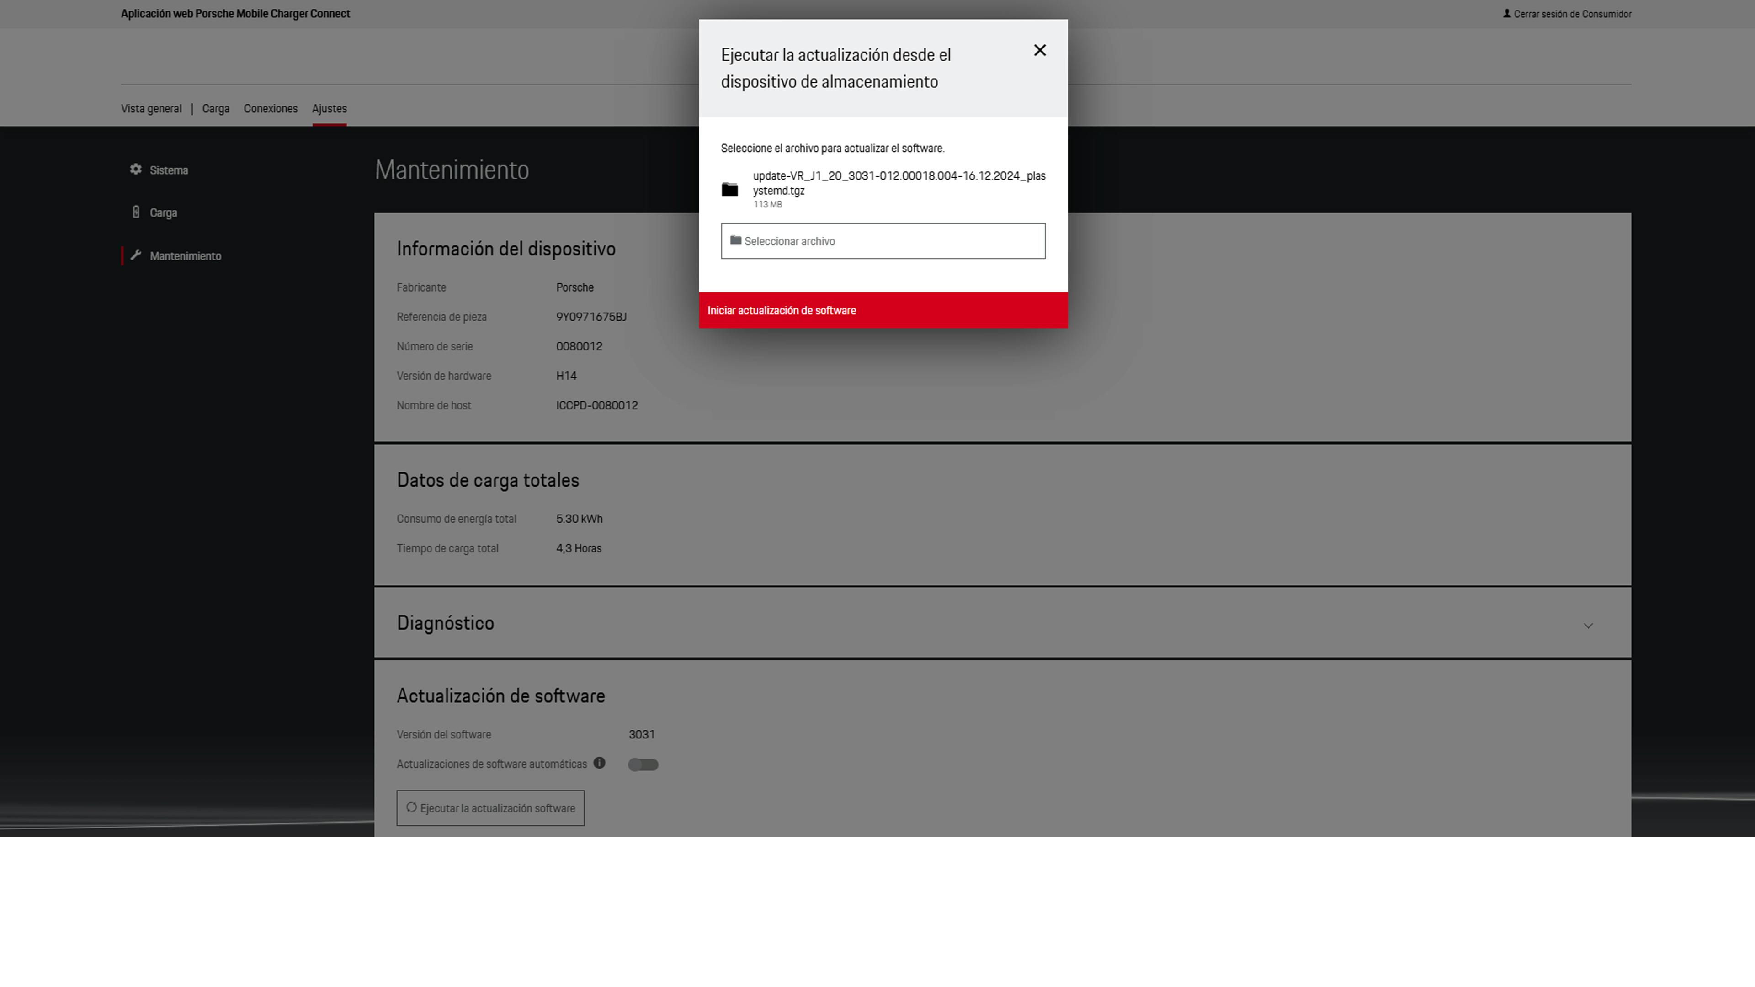Click the Aplicación web Porsche Mobile Charger Connect title
This screenshot has height=987, width=1755.
point(235,14)
